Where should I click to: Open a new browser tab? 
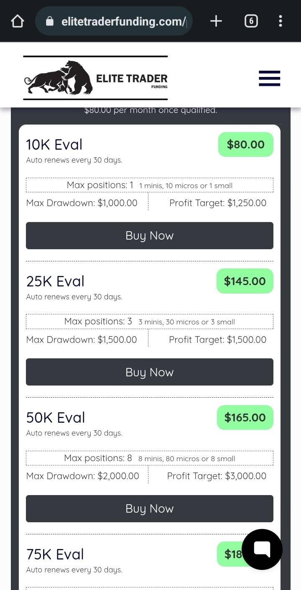tap(216, 21)
